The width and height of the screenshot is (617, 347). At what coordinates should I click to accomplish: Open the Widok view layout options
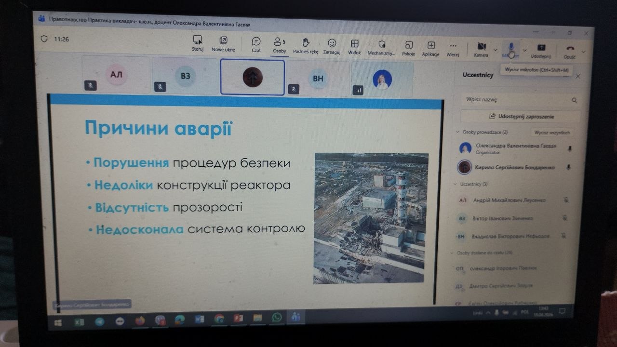tap(354, 44)
